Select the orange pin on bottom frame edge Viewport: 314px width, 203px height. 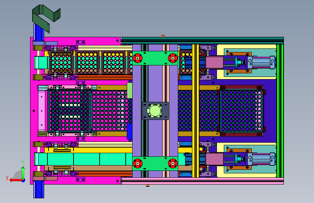(148, 186)
